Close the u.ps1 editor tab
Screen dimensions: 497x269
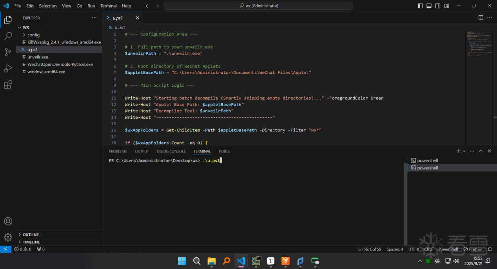(x=137, y=18)
